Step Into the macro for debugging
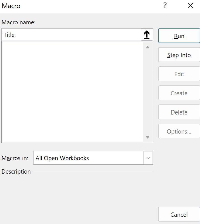Viewport: 200px width, 224px height. (179, 55)
